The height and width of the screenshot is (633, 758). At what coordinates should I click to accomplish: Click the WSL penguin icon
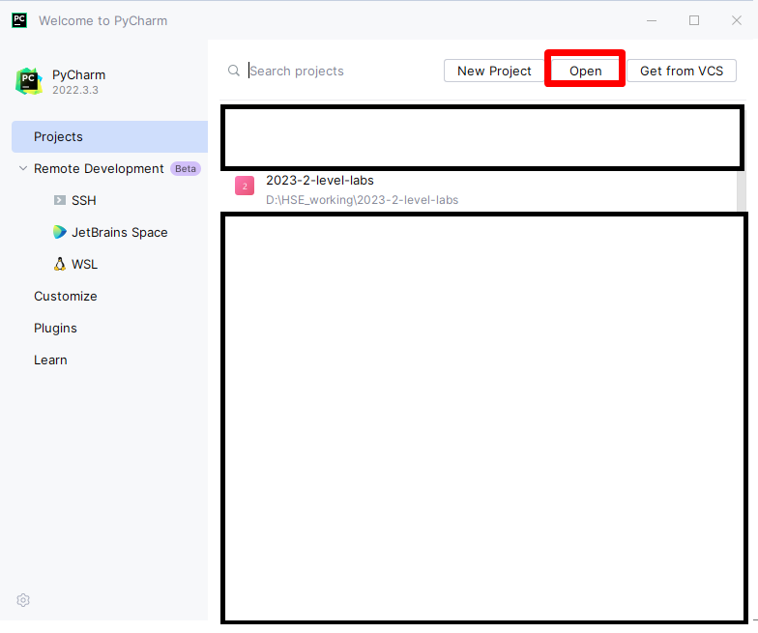tap(60, 264)
